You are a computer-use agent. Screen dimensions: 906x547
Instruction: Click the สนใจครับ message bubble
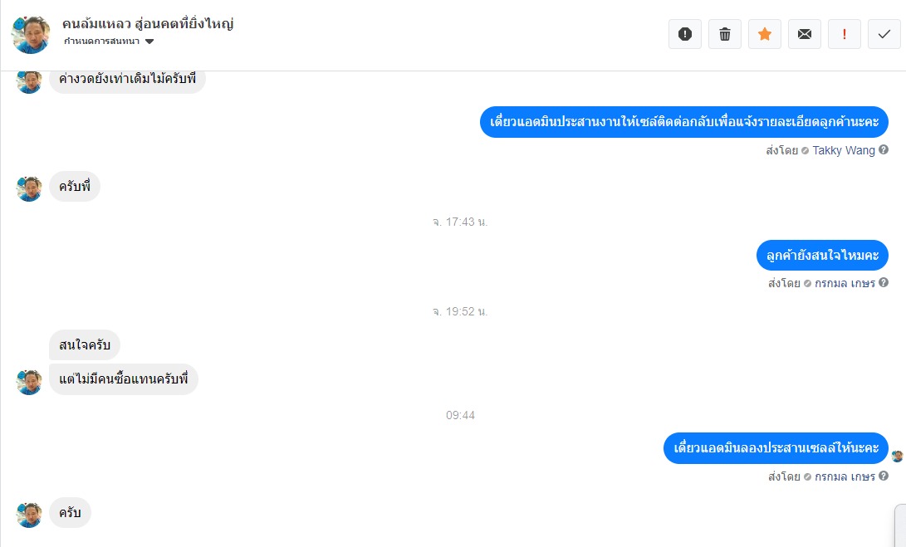click(85, 344)
